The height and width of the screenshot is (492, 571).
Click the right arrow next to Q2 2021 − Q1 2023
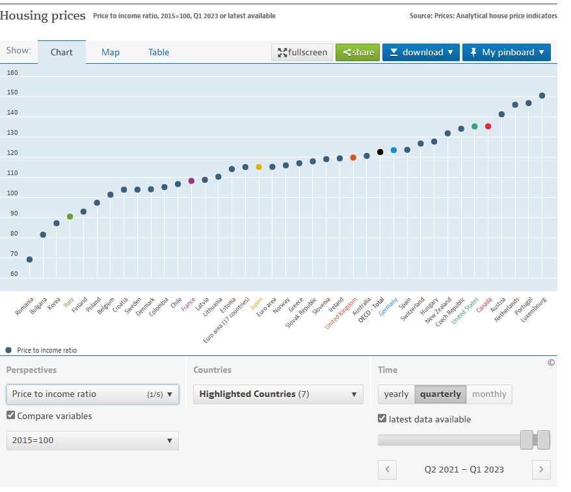[x=541, y=469]
